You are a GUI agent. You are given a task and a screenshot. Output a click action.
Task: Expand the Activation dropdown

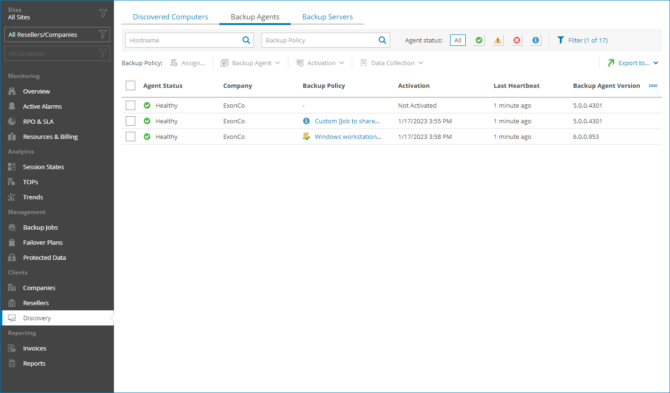pos(320,63)
